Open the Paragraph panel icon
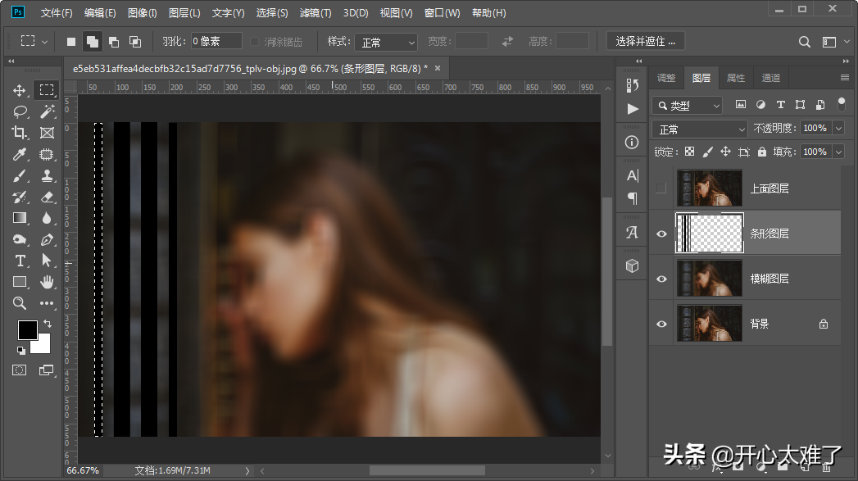 (632, 198)
